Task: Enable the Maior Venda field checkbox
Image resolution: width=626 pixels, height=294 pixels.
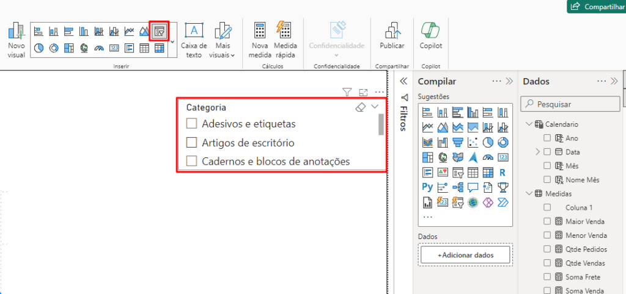Action: pos(547,221)
